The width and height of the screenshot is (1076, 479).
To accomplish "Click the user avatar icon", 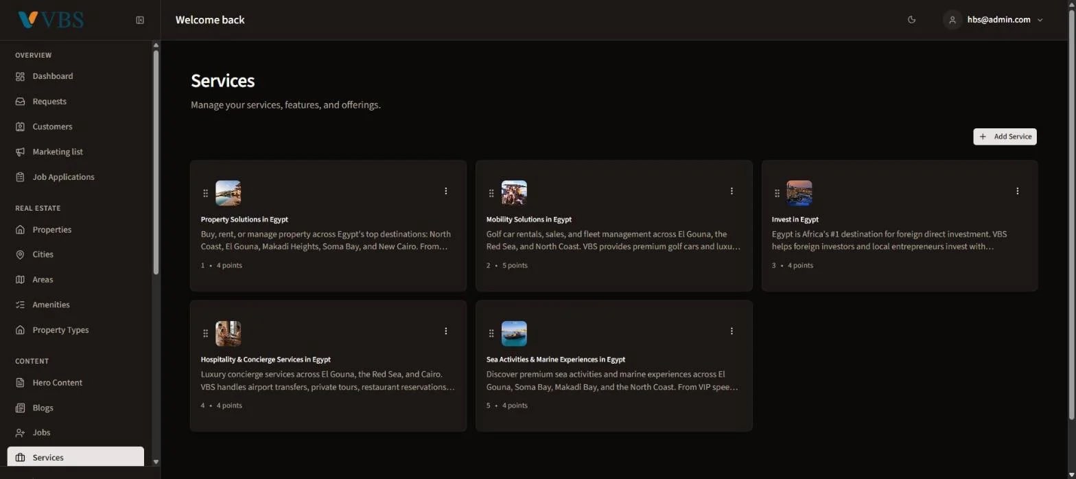I will coord(952,20).
